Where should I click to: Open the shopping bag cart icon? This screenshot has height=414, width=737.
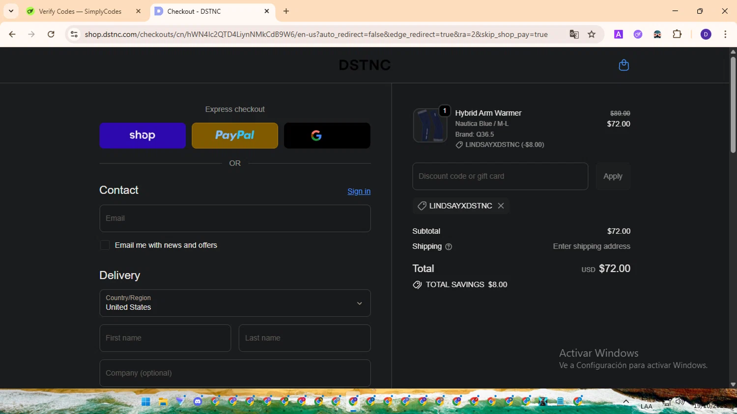pyautogui.click(x=624, y=65)
